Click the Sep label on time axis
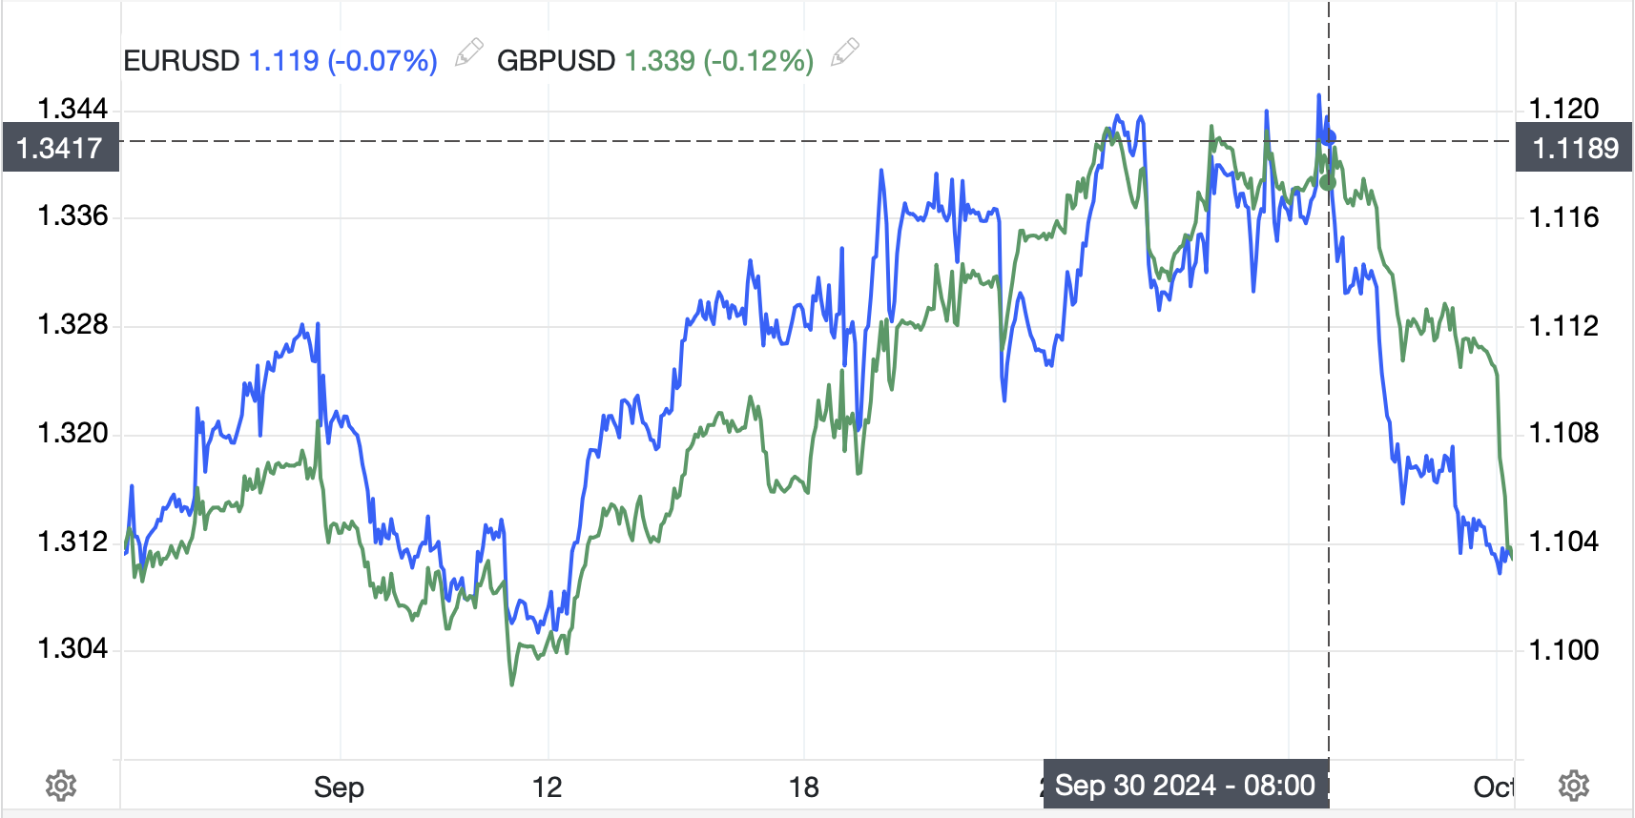1635x818 pixels. (x=339, y=787)
